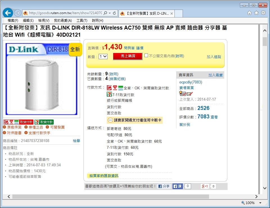Click the Facebook 分享 share button
The image size is (270, 208).
point(164,186)
